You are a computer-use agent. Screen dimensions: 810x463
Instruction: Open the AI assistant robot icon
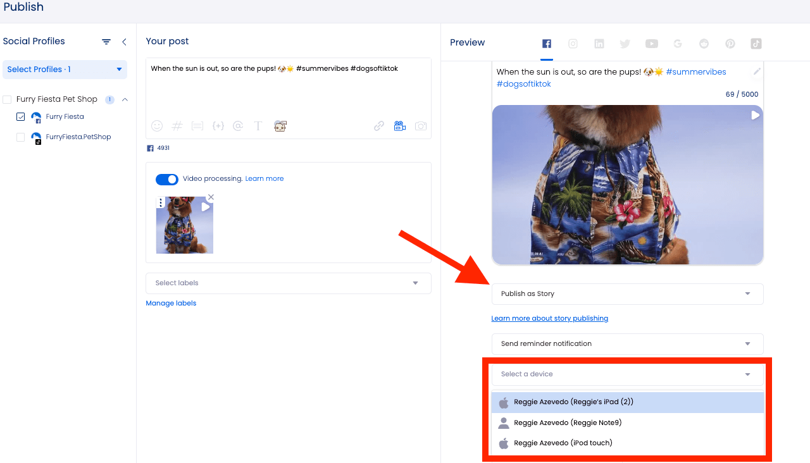tap(279, 126)
